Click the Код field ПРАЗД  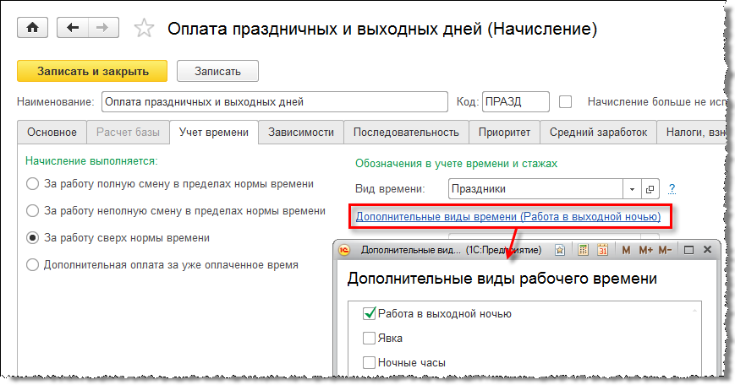point(516,102)
